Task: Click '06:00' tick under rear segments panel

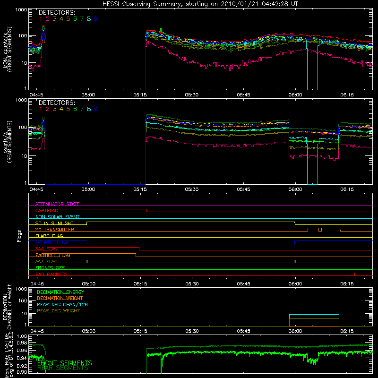Action: [295, 189]
